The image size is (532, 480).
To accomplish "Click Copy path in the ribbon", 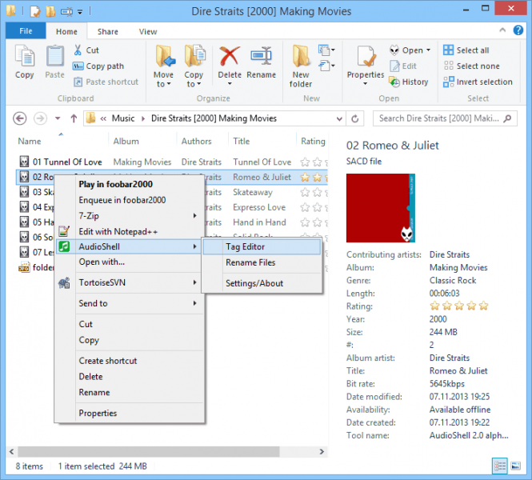I will pos(98,66).
